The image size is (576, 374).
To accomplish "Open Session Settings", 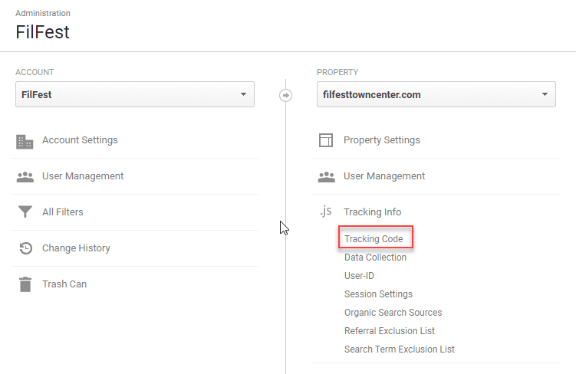I will (378, 294).
